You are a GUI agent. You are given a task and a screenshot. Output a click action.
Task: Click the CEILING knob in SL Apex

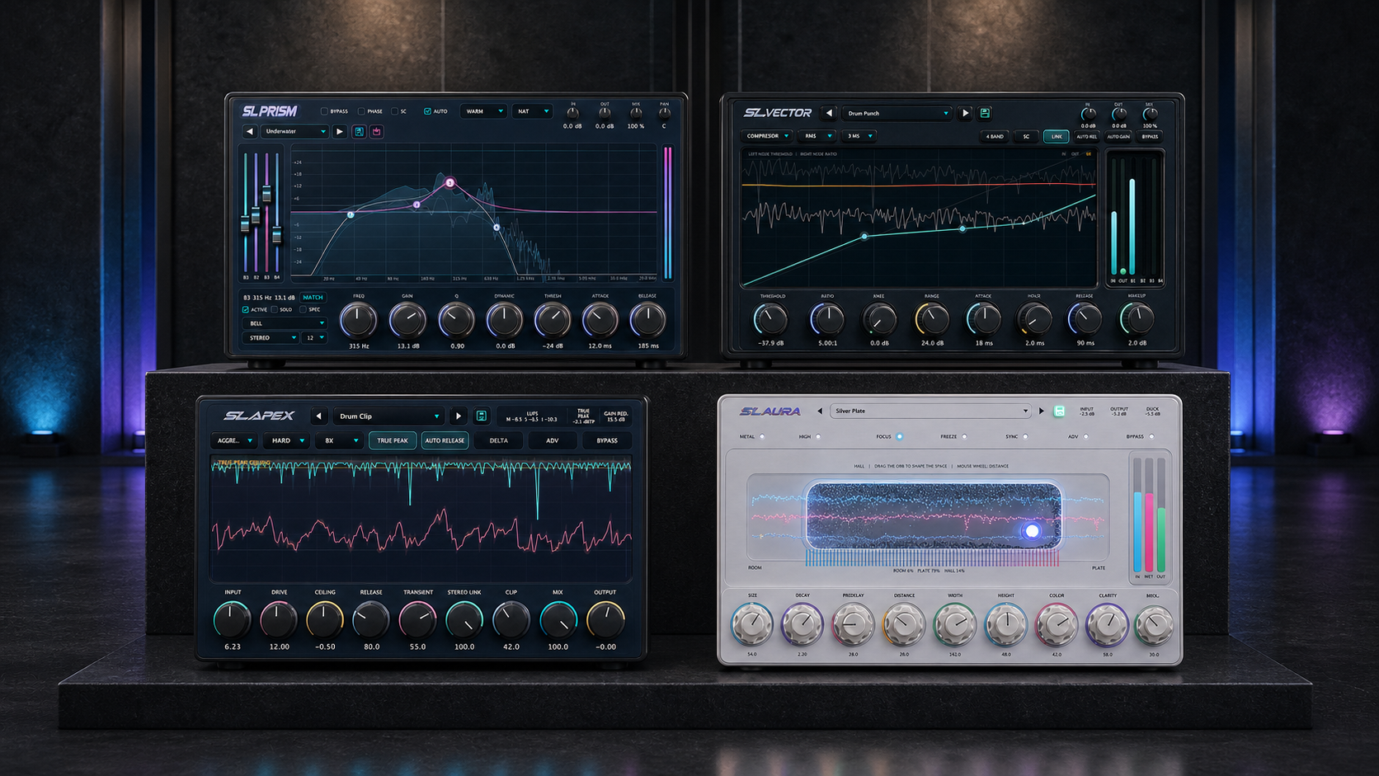(325, 619)
